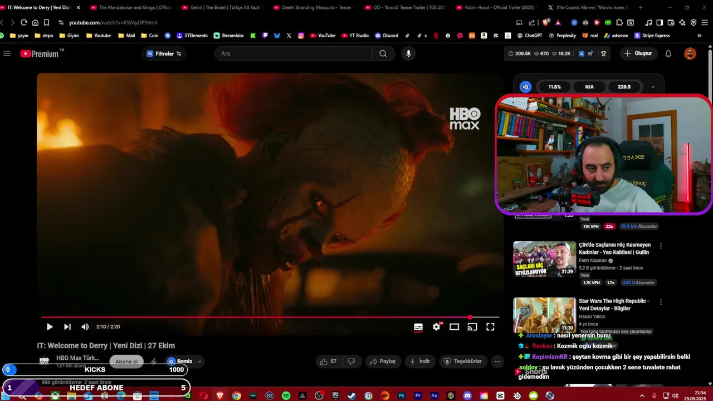Play the IT: Welcome to Derry video
Screen dimensions: 713x401
click(50, 327)
